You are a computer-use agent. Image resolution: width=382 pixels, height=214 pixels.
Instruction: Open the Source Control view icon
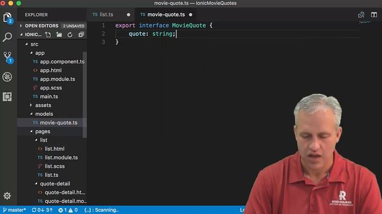point(8,58)
